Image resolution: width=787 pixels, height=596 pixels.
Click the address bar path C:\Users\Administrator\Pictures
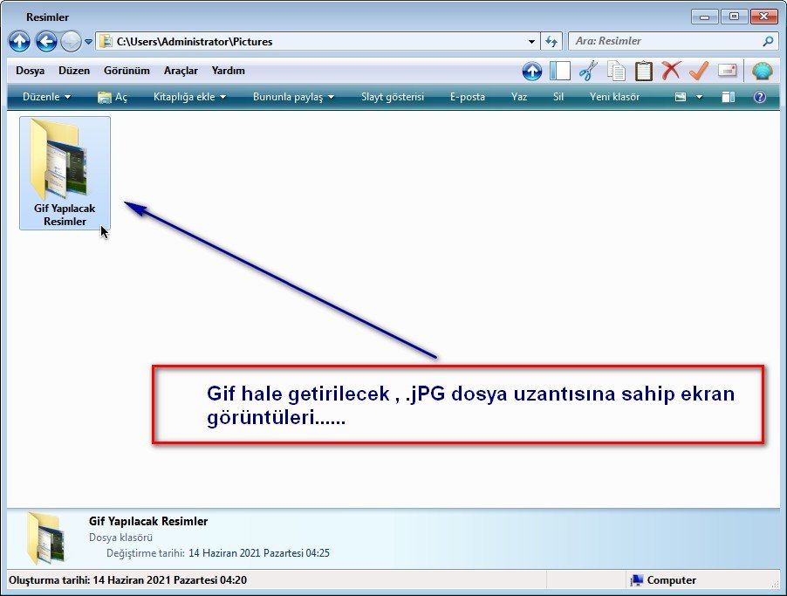click(195, 42)
